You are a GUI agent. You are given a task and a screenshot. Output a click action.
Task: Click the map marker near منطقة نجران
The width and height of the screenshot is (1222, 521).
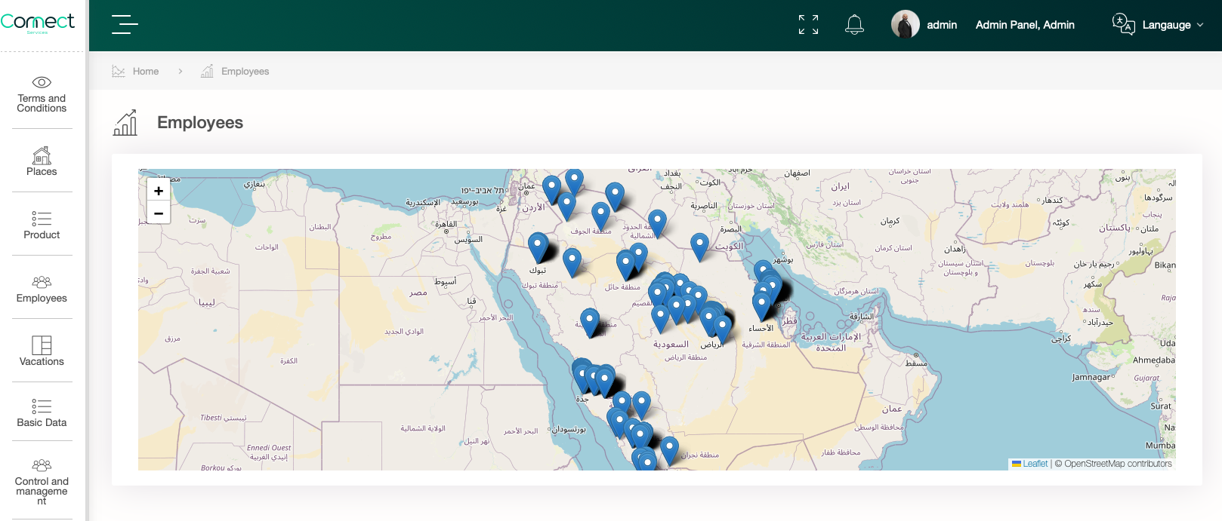point(669,450)
